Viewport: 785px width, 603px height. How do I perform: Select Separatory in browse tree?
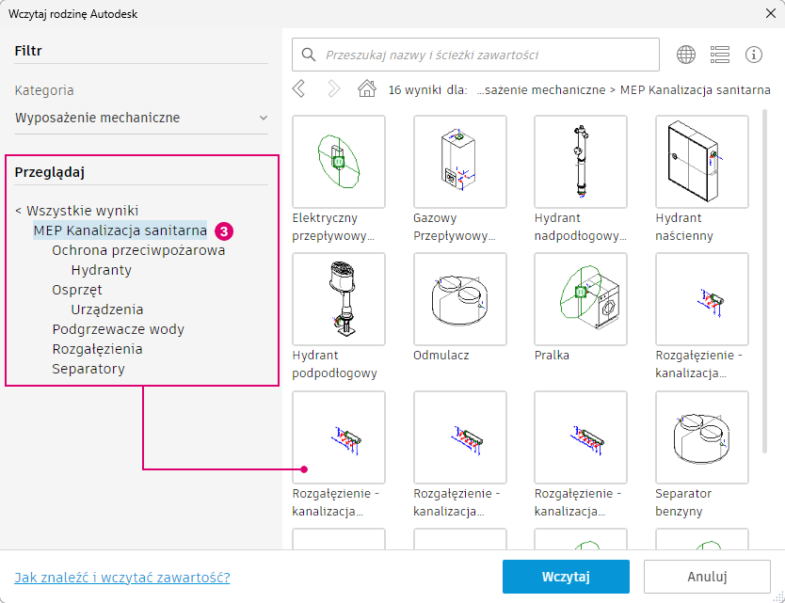tap(88, 369)
